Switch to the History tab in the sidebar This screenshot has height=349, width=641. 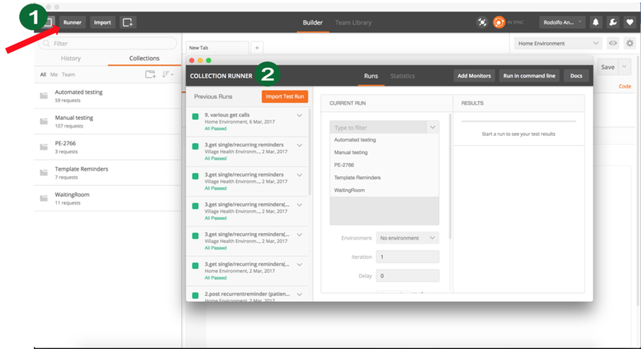71,58
